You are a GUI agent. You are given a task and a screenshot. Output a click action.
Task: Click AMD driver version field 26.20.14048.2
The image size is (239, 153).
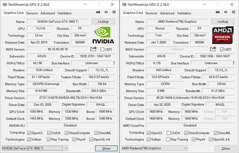coord(190,98)
